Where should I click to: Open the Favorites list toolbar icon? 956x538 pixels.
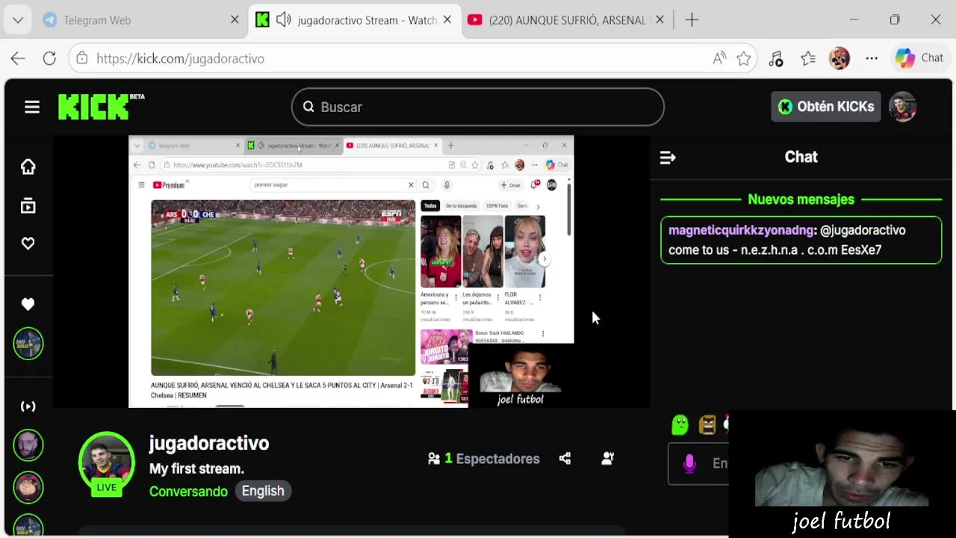pos(808,58)
